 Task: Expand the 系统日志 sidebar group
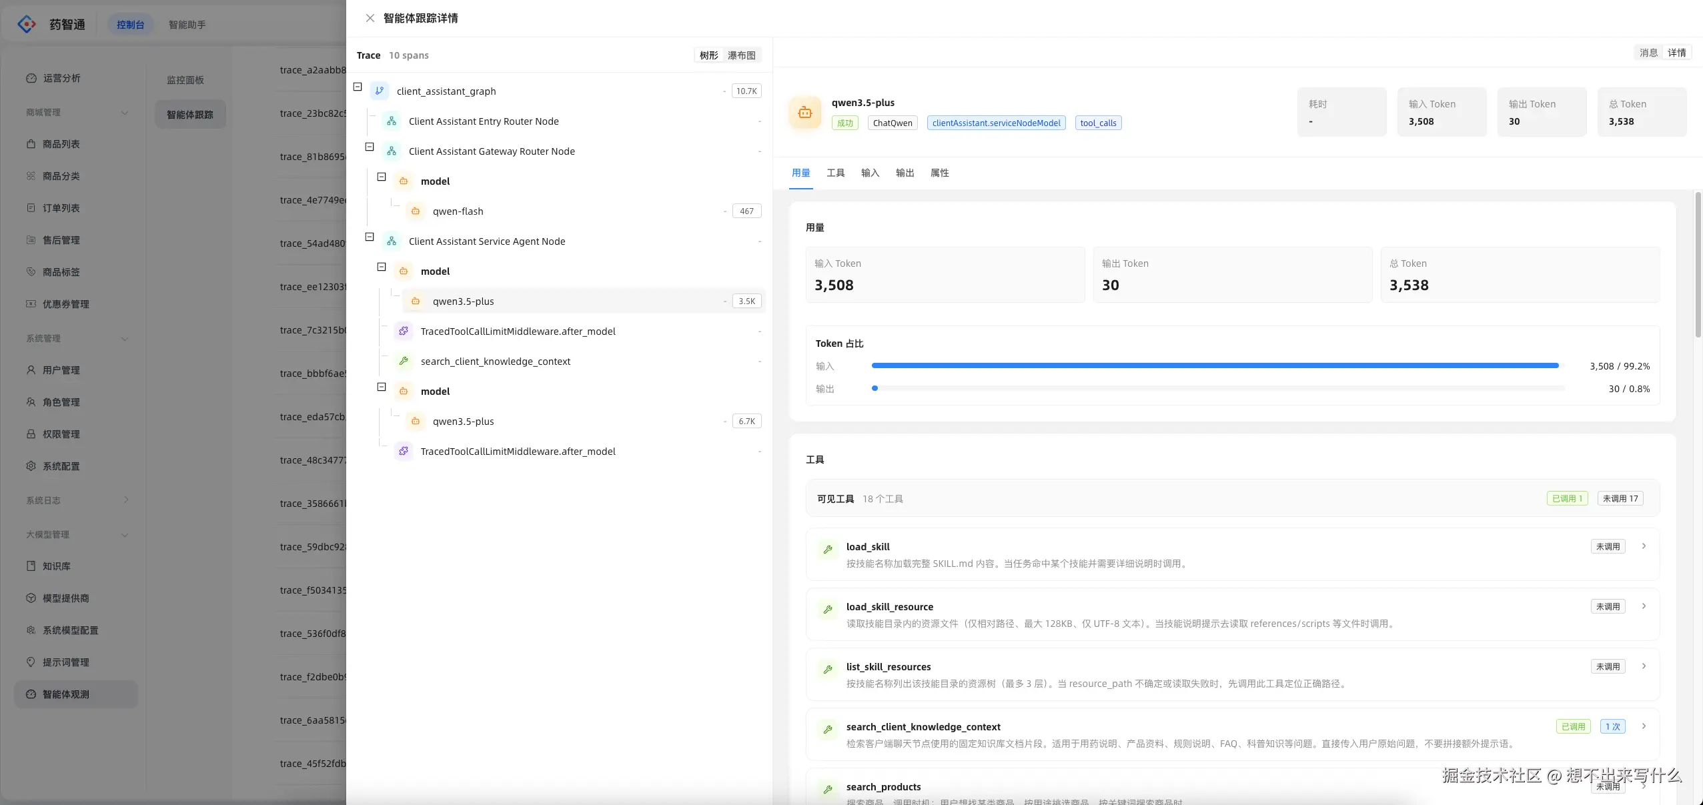125,500
